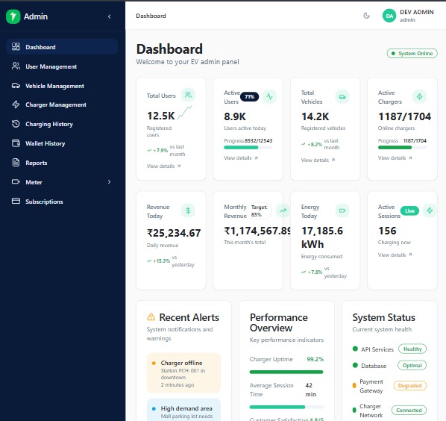Screen dimensions: 446x421
Task: Click the Active Sessions lightning icon
Action: [x=430, y=210]
